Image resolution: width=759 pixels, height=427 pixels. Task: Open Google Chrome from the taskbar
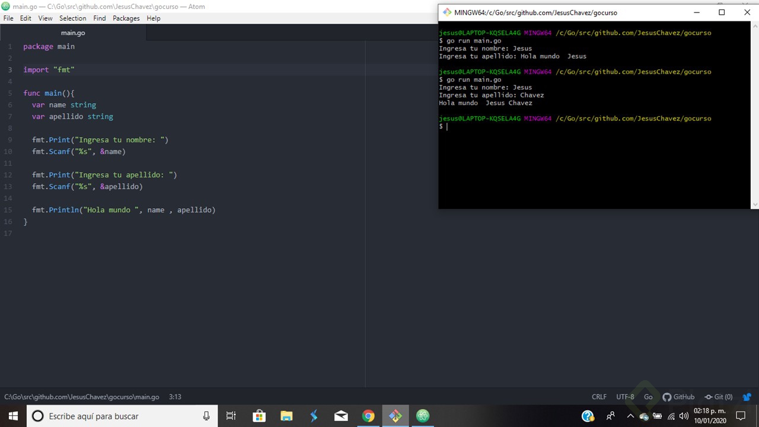click(x=368, y=416)
